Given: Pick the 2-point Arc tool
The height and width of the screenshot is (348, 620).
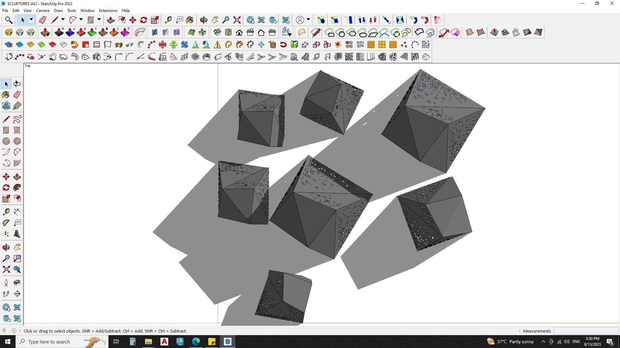Looking at the screenshot, I should (17, 152).
